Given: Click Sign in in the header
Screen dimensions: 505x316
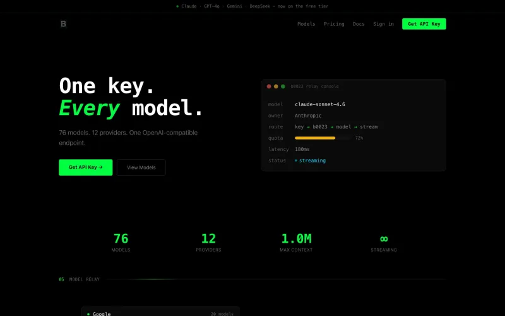Looking at the screenshot, I should pos(383,24).
